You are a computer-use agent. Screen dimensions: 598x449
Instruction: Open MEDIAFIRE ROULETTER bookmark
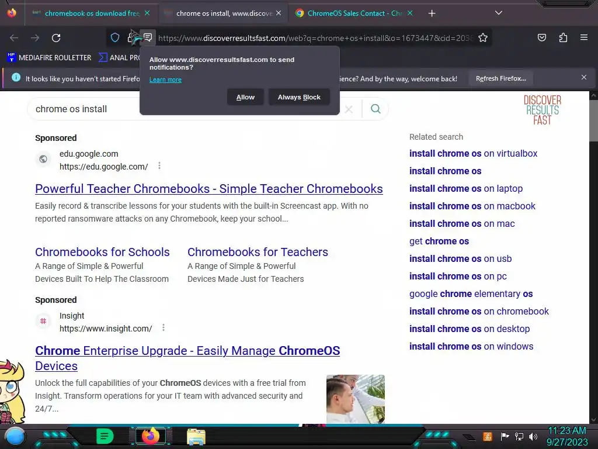click(49, 58)
